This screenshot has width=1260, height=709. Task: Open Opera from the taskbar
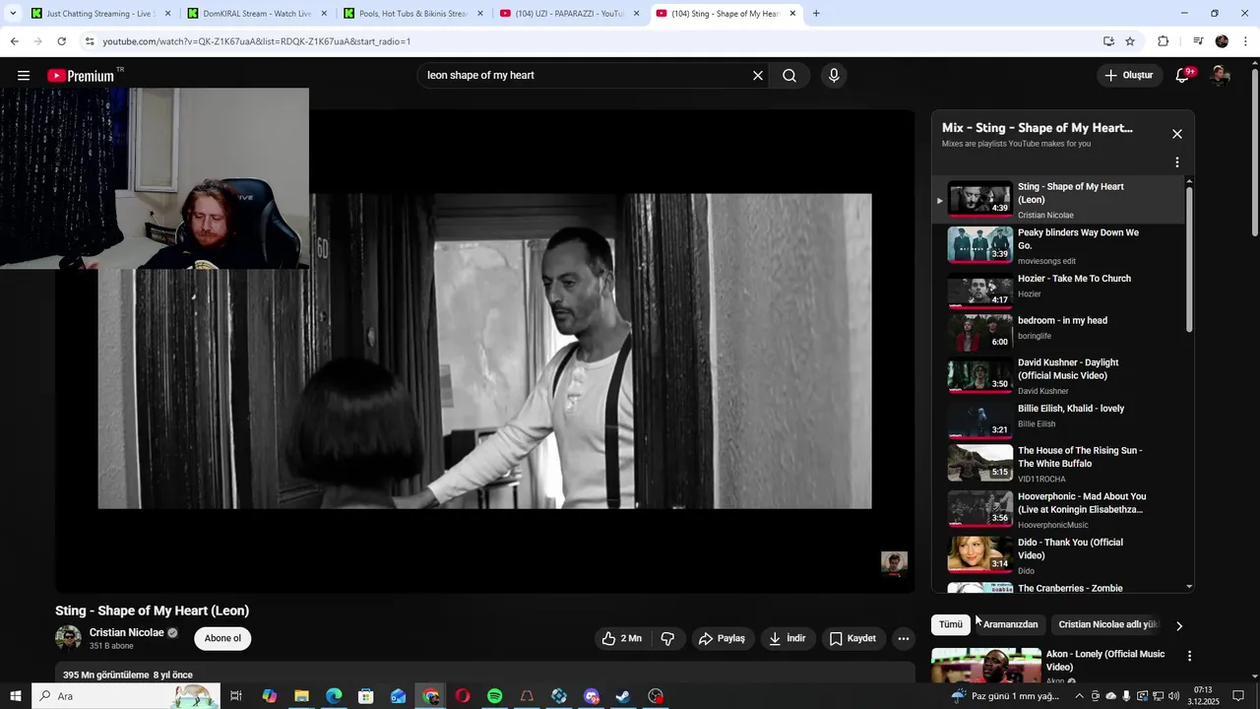[463, 696]
